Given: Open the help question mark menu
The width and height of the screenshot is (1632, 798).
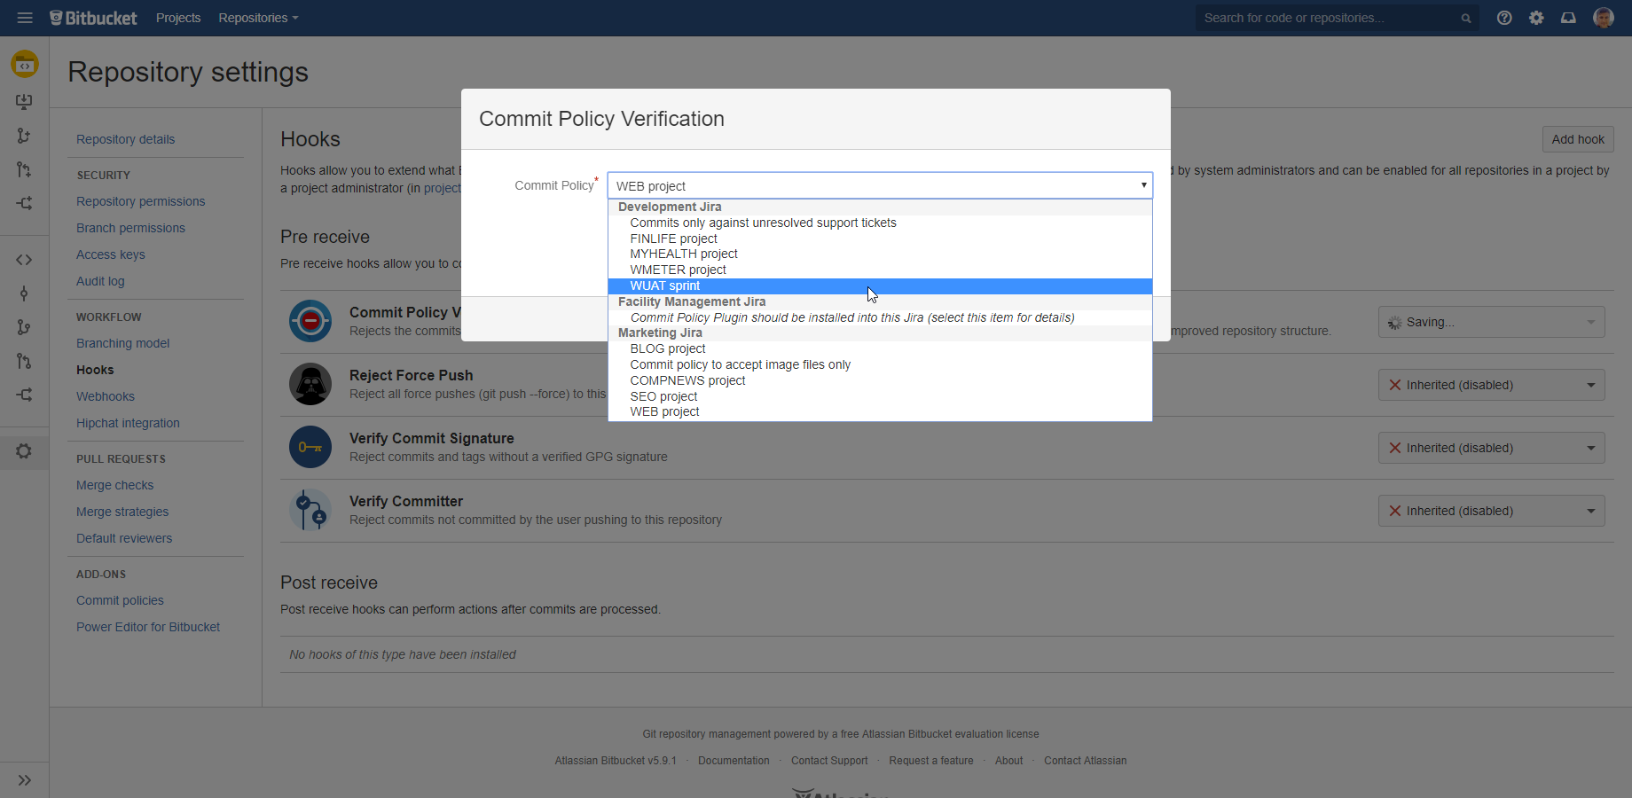Looking at the screenshot, I should (1504, 18).
